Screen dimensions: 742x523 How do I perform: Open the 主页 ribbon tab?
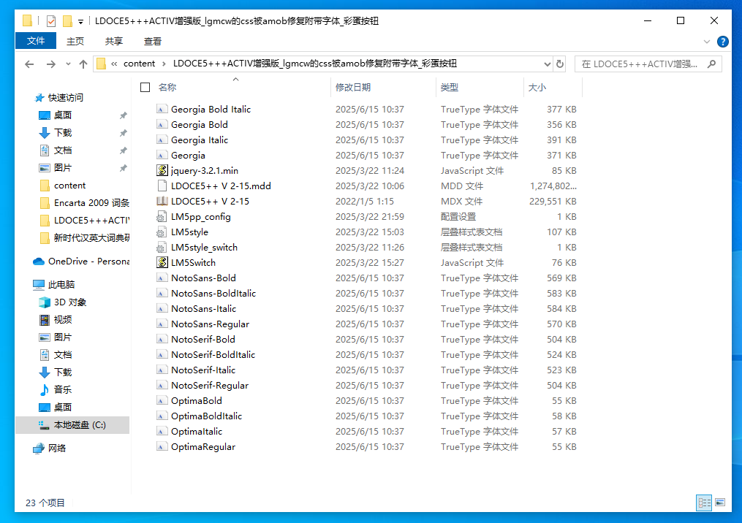coord(75,41)
